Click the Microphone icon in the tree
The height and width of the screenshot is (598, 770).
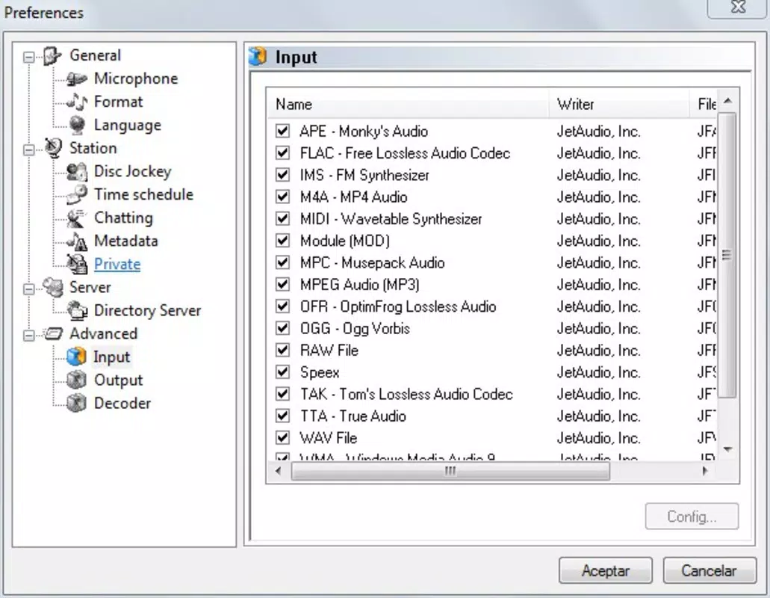point(76,78)
